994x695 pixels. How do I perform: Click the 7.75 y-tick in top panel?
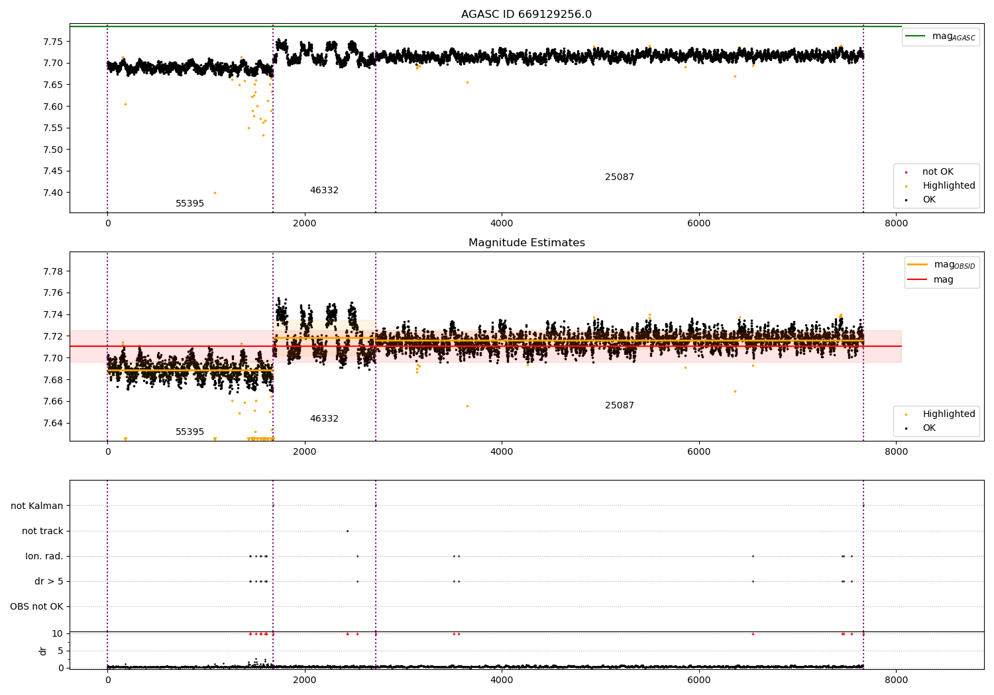[x=53, y=42]
